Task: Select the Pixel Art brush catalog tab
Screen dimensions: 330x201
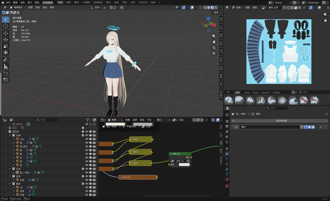Action: click(x=266, y=92)
